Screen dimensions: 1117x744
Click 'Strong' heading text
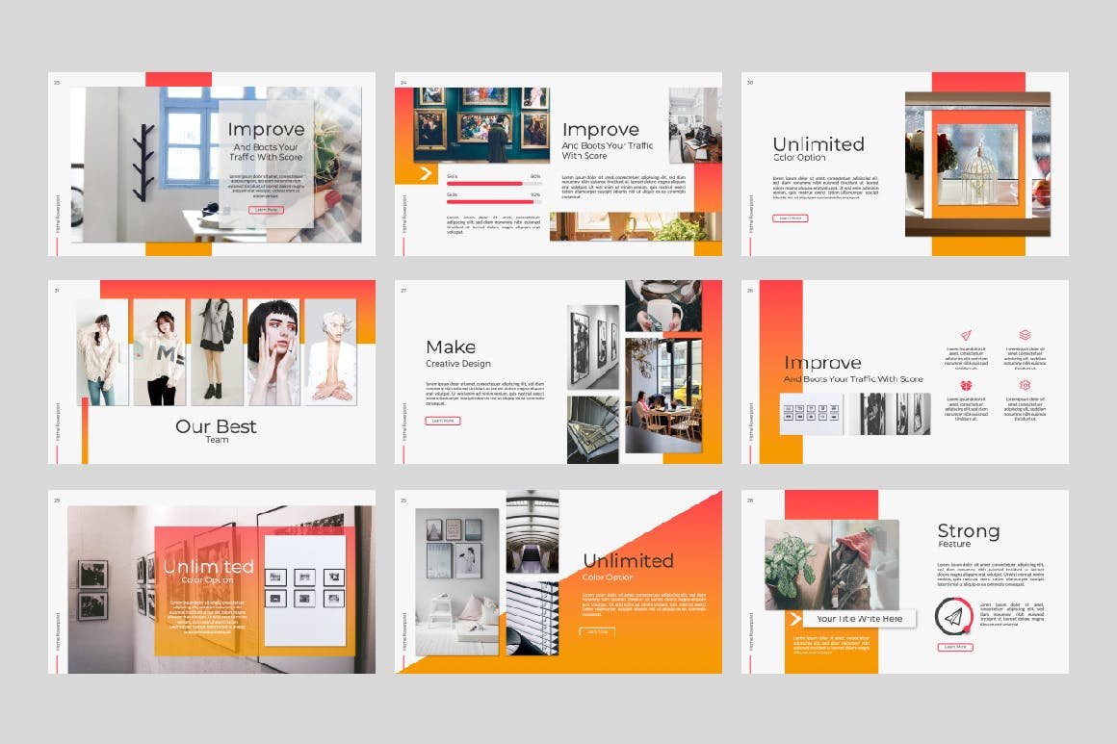coord(969,531)
